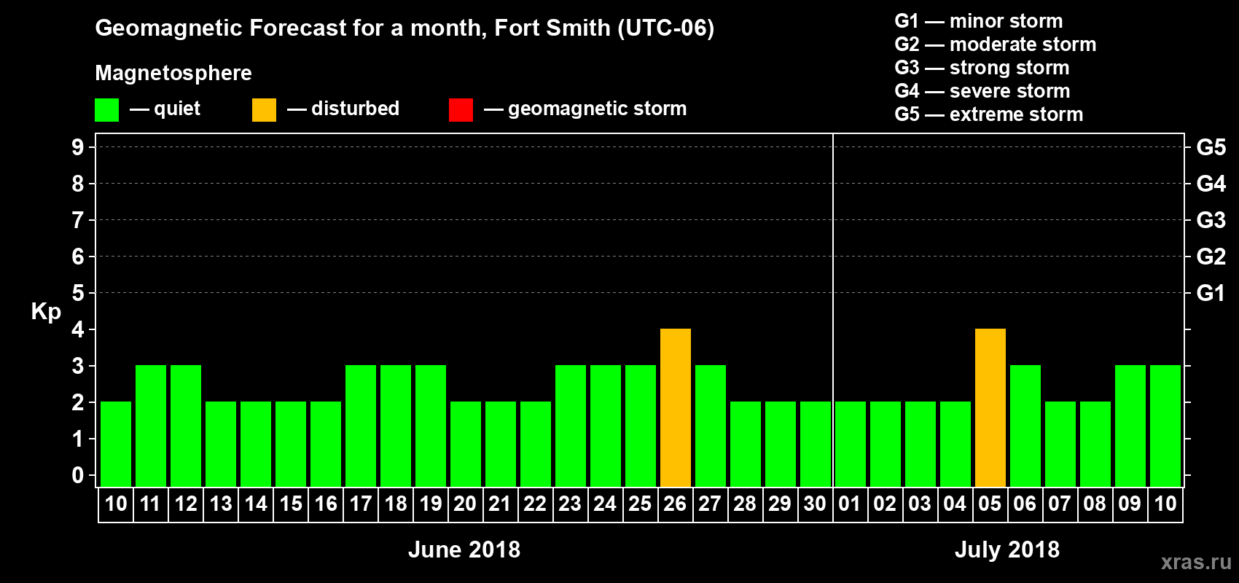This screenshot has height=583, width=1239.
Task: Click the G5 label on the right axis
Action: [x=1211, y=147]
